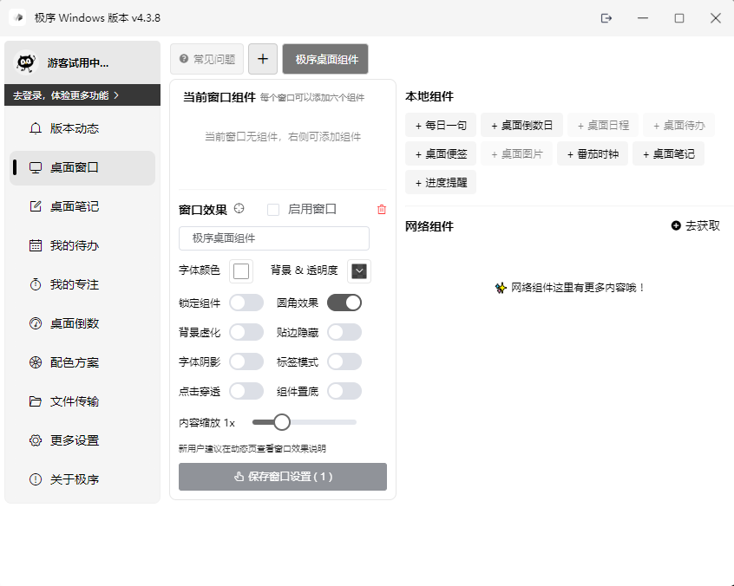Toggle the 字体阴影 switch
Viewport: 734px width, 586px height.
tap(246, 362)
